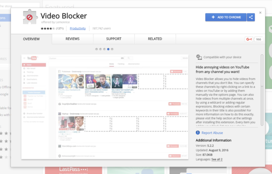Select the fourth highlighted carousel dot

(x=108, y=49)
